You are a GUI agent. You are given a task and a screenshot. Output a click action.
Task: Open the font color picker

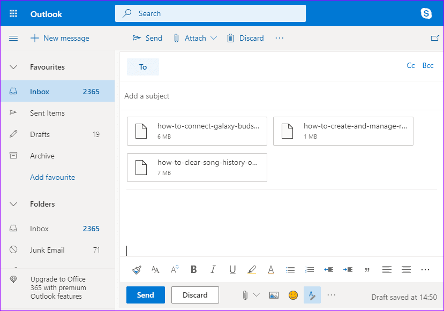(x=271, y=270)
